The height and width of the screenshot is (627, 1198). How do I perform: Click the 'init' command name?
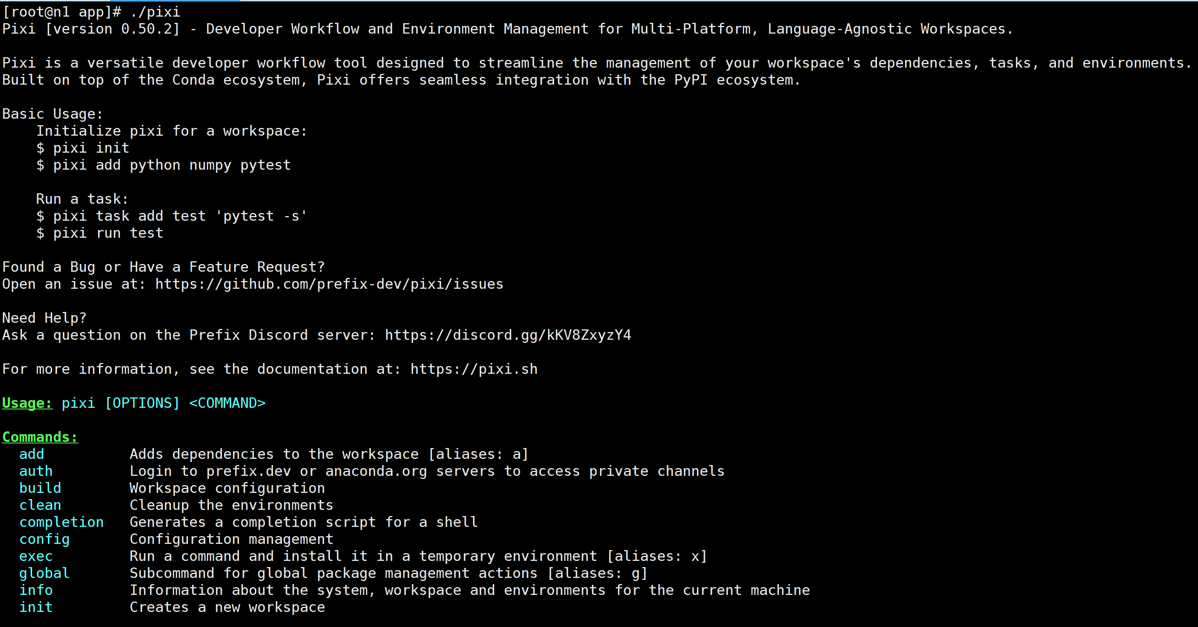click(x=36, y=607)
